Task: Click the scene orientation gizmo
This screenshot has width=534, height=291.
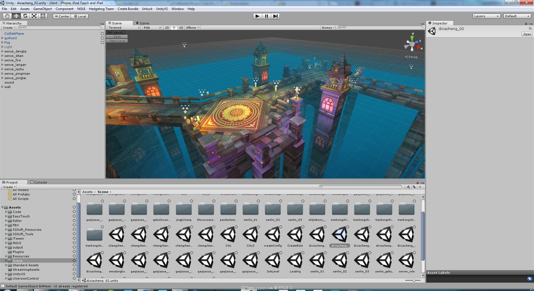Action: (x=412, y=44)
